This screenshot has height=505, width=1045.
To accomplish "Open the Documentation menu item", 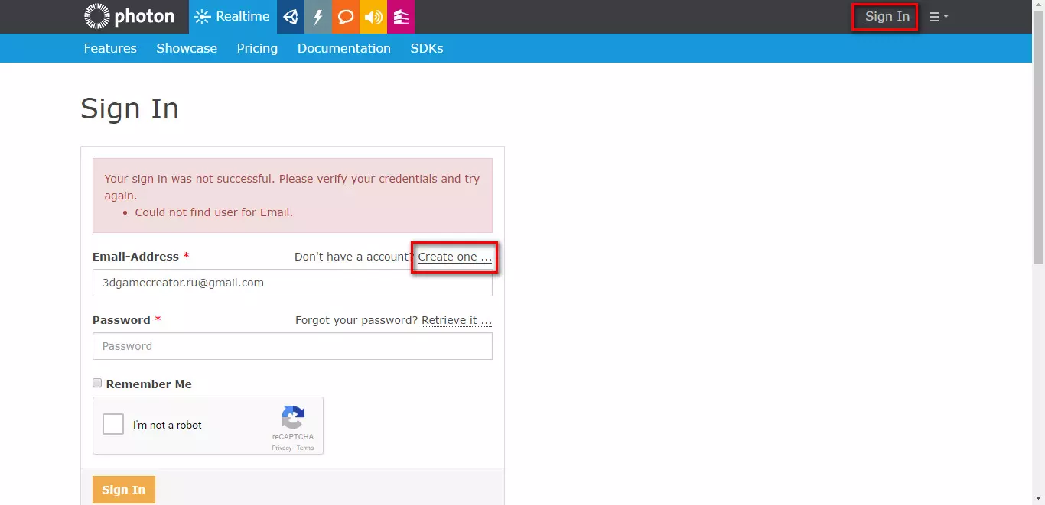I will [x=343, y=48].
